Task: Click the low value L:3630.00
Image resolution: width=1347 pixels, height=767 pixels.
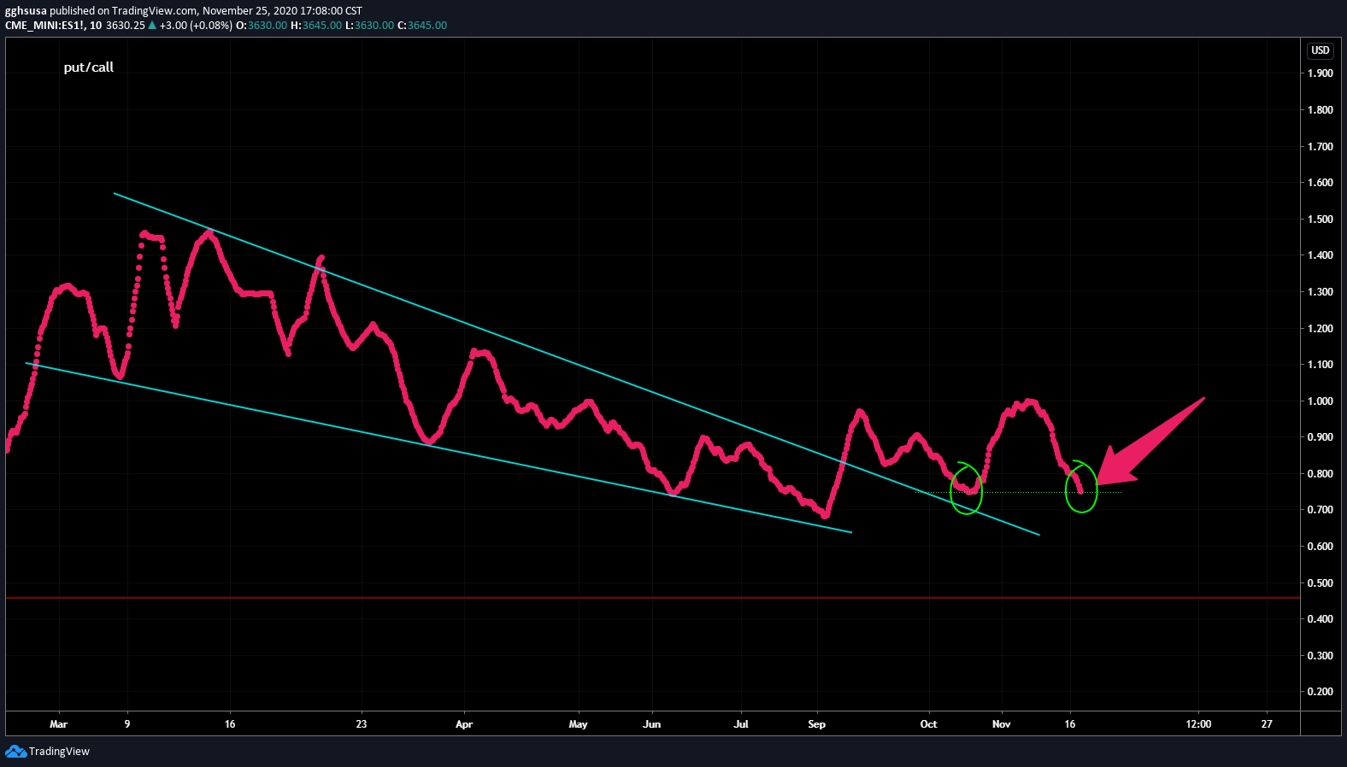Action: pos(370,26)
